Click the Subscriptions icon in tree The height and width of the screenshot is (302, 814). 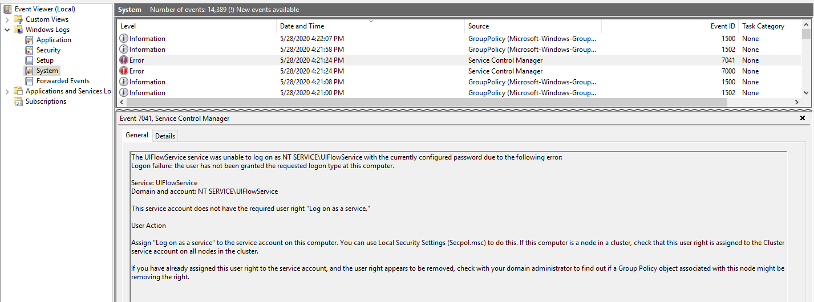tap(18, 101)
